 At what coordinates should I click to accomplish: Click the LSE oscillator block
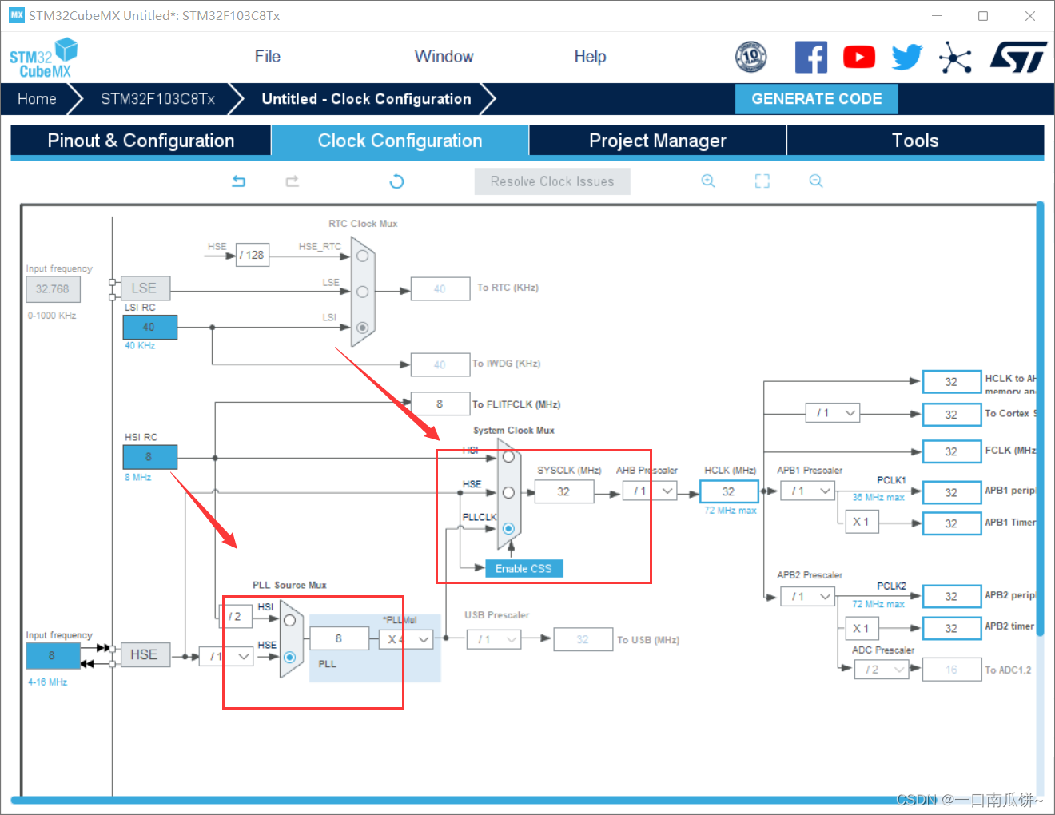coord(144,288)
